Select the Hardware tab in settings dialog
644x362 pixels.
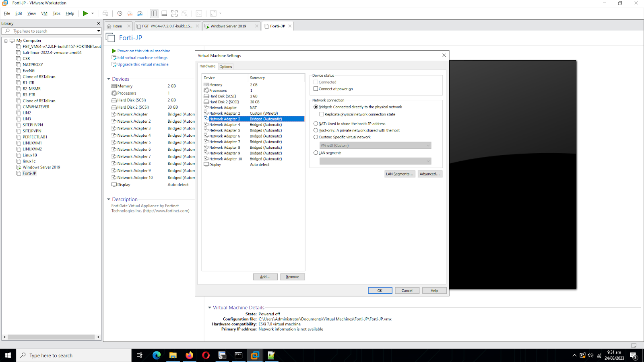pyautogui.click(x=208, y=66)
